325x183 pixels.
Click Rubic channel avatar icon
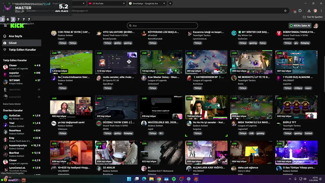pyautogui.click(x=234, y=78)
